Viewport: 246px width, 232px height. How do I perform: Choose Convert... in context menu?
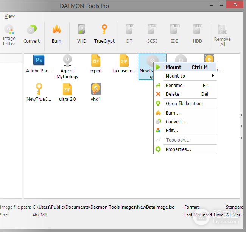pyautogui.click(x=185, y=122)
